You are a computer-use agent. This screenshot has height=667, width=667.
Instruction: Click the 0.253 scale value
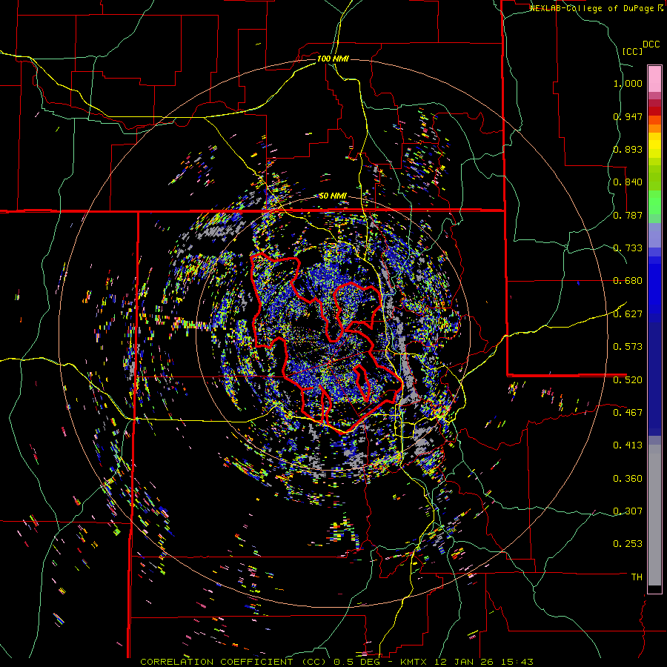click(x=628, y=544)
